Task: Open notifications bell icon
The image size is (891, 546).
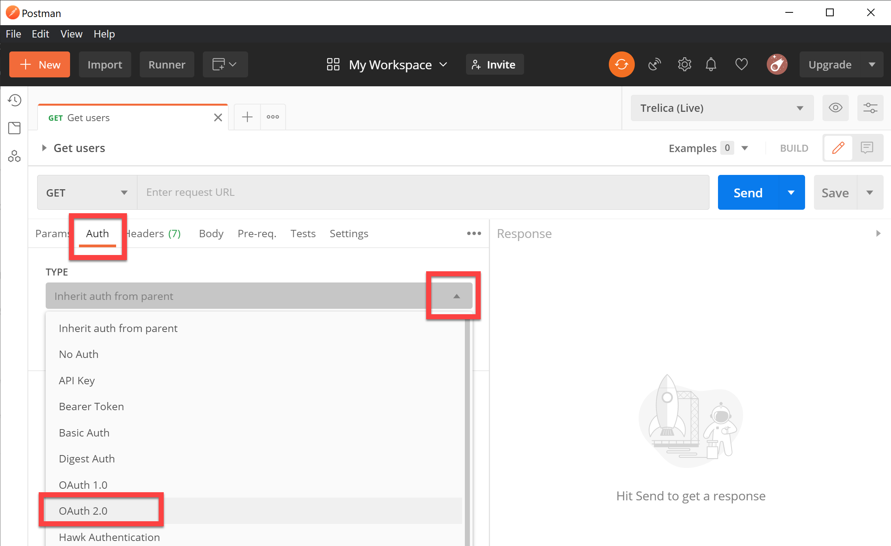Action: tap(711, 64)
